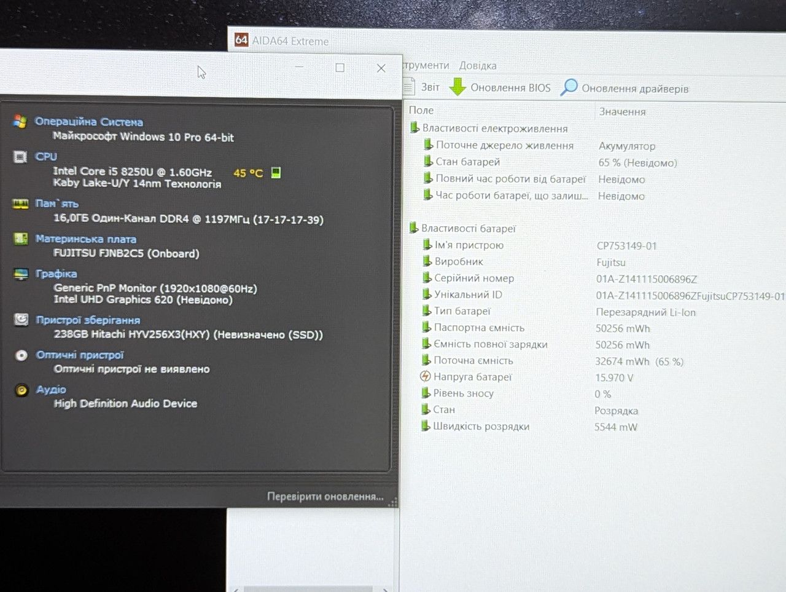
Task: Click the Аудіо speaker icon
Action: coord(21,390)
